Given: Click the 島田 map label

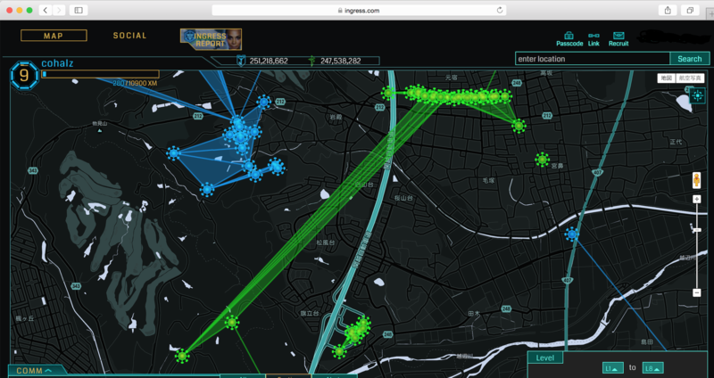Looking at the screenshot, I should point(647,341).
